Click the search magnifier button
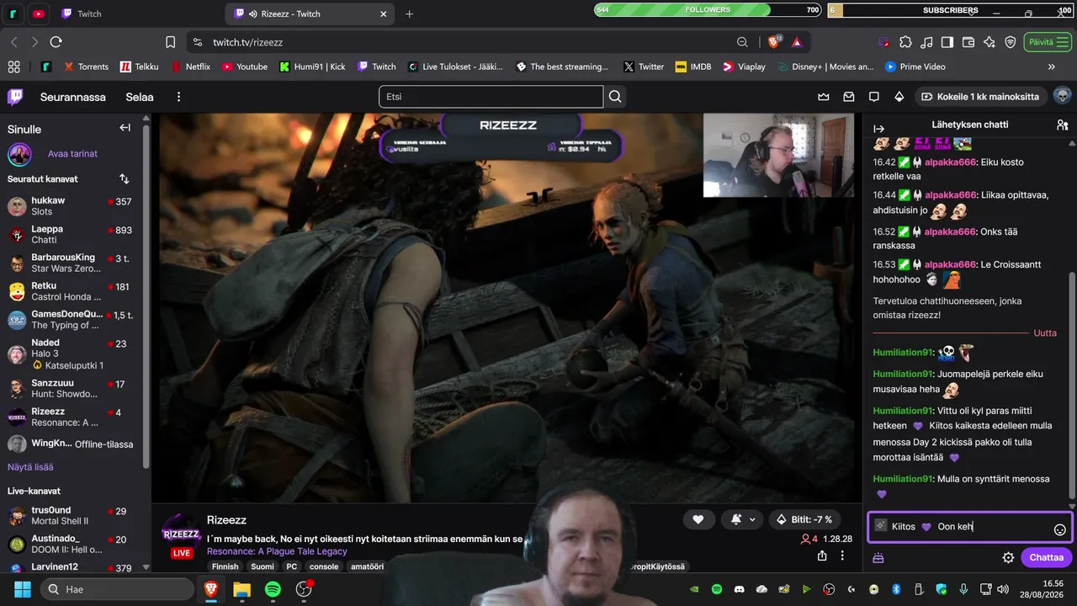This screenshot has width=1077, height=606. coord(615,97)
